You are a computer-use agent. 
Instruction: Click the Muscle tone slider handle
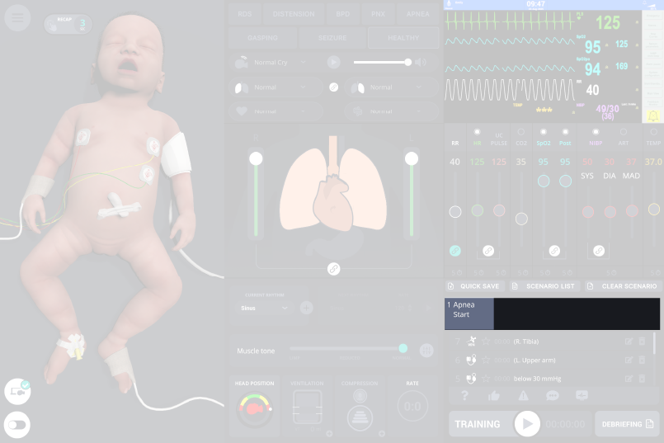click(x=403, y=349)
